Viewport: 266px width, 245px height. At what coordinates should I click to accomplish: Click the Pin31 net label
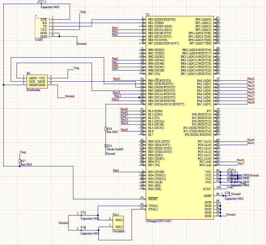click(x=251, y=143)
